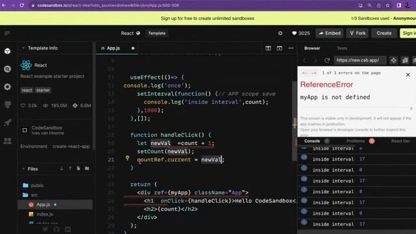
Task: Click the Embed button
Action: tap(330, 33)
